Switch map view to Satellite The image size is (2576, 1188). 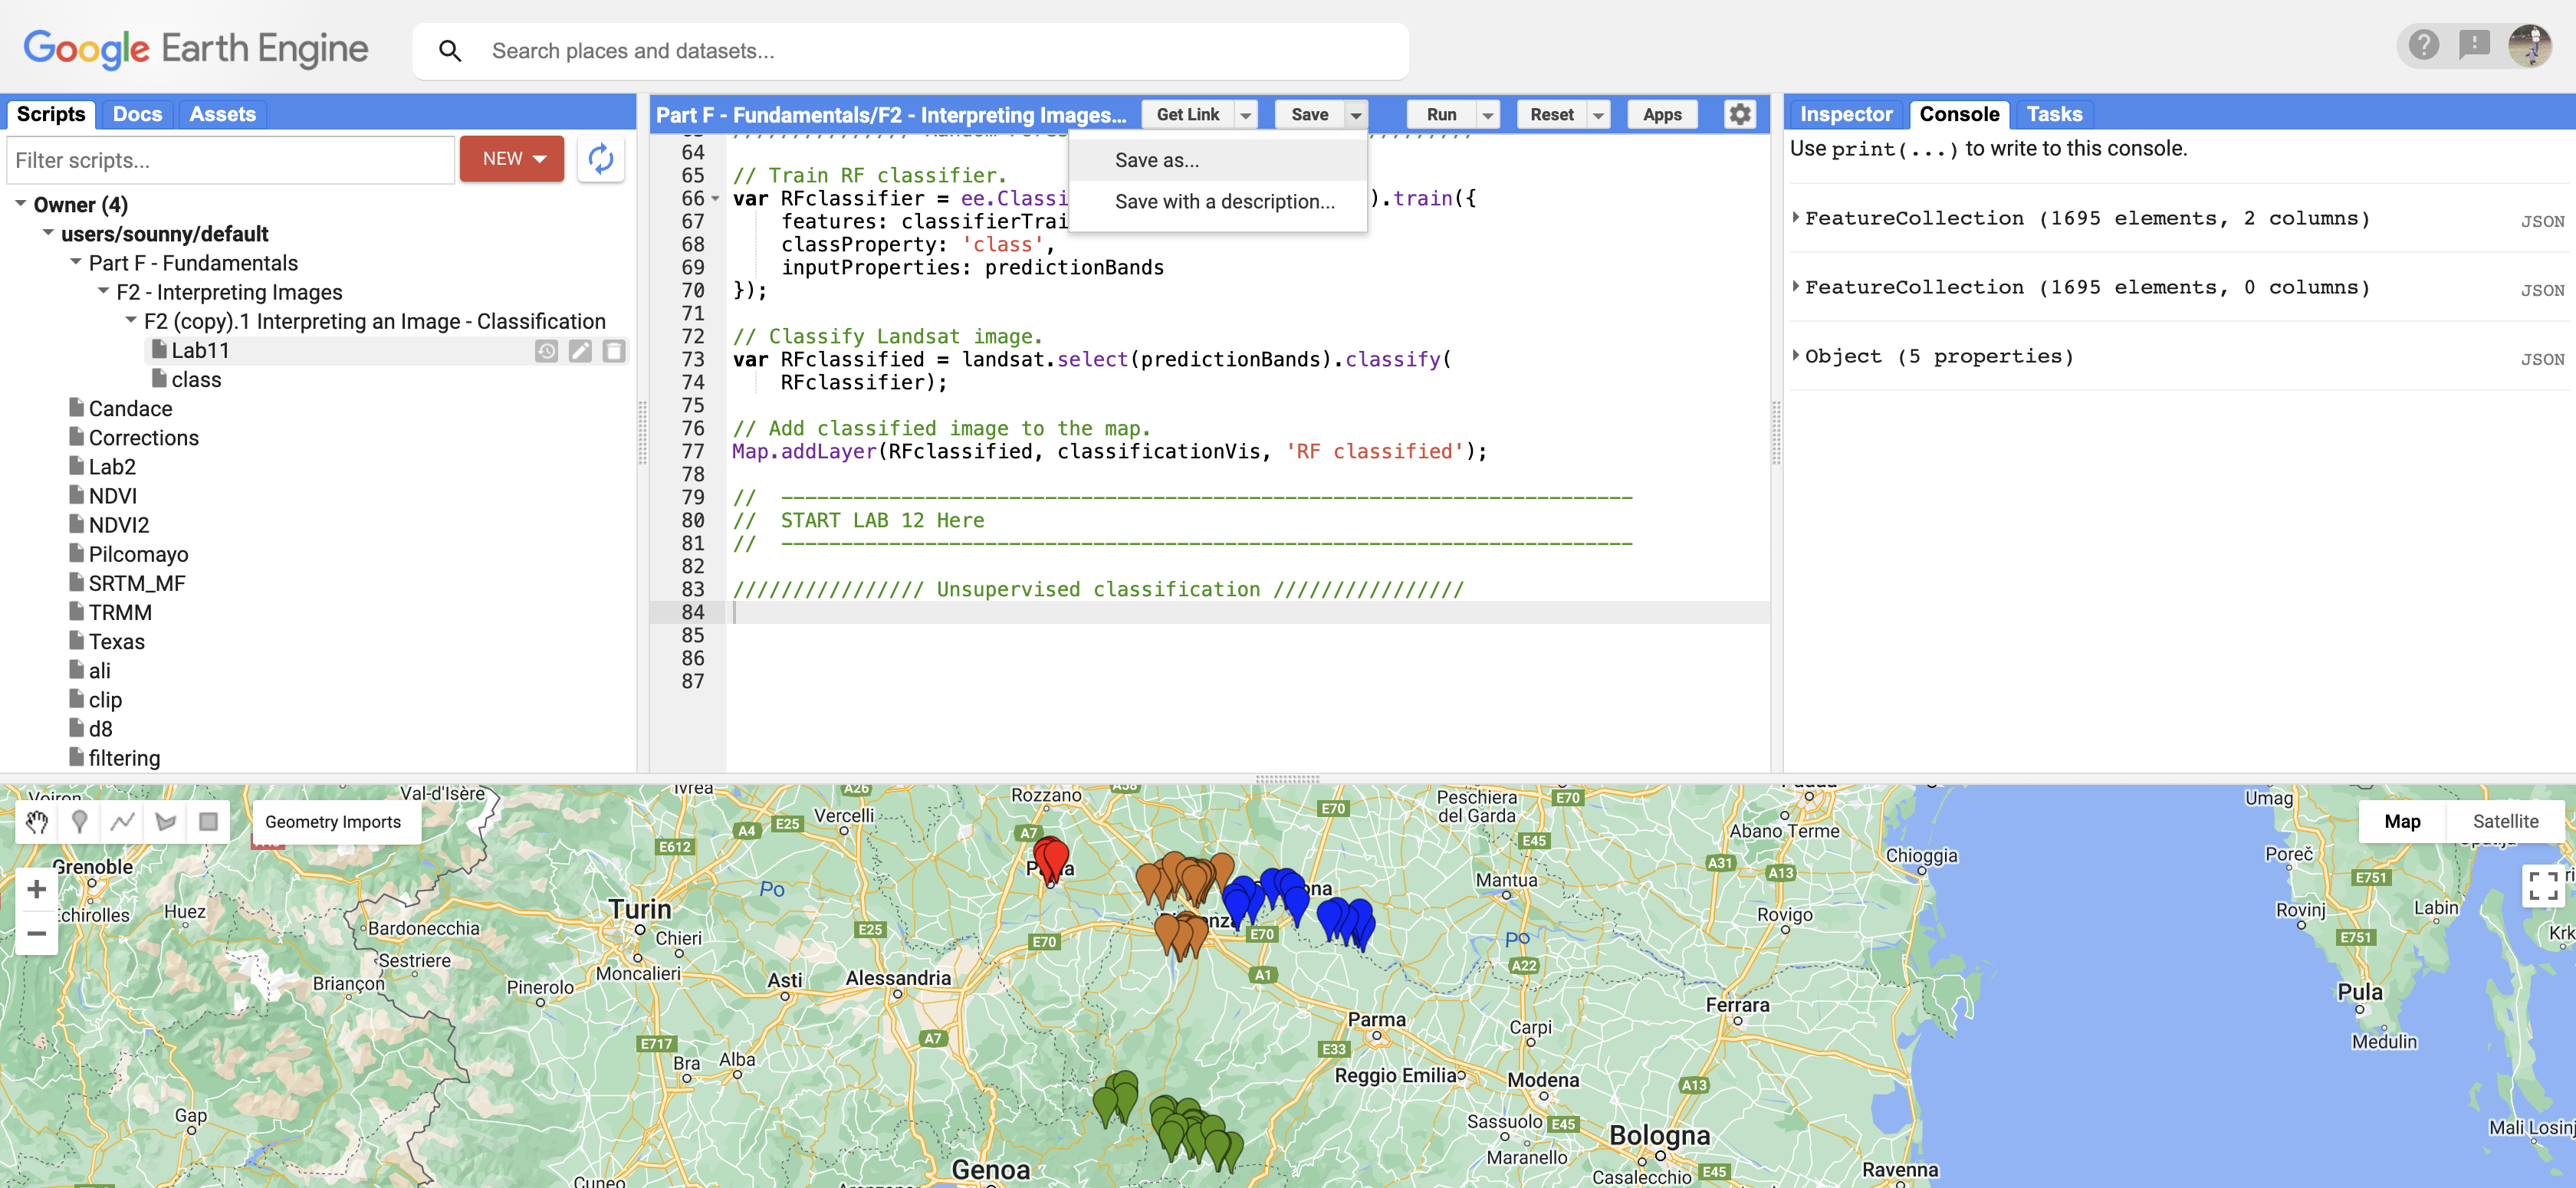point(2506,821)
